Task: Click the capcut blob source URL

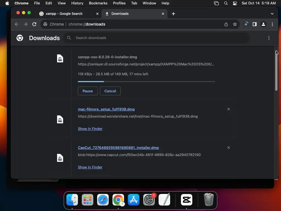Action: pyautogui.click(x=139, y=155)
